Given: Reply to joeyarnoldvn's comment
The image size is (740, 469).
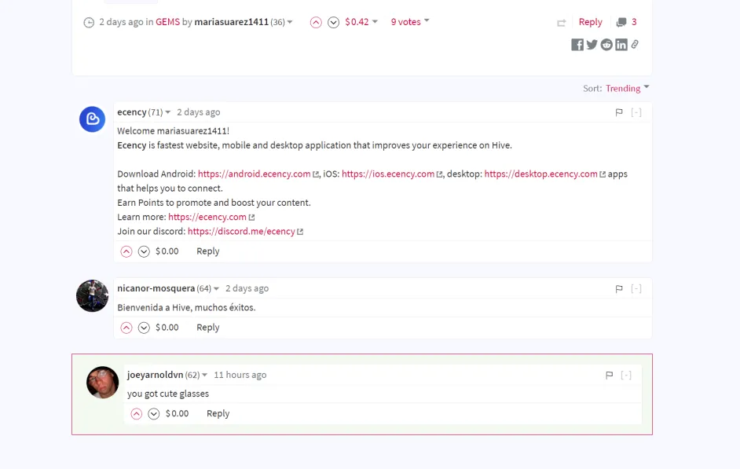Looking at the screenshot, I should 218,414.
